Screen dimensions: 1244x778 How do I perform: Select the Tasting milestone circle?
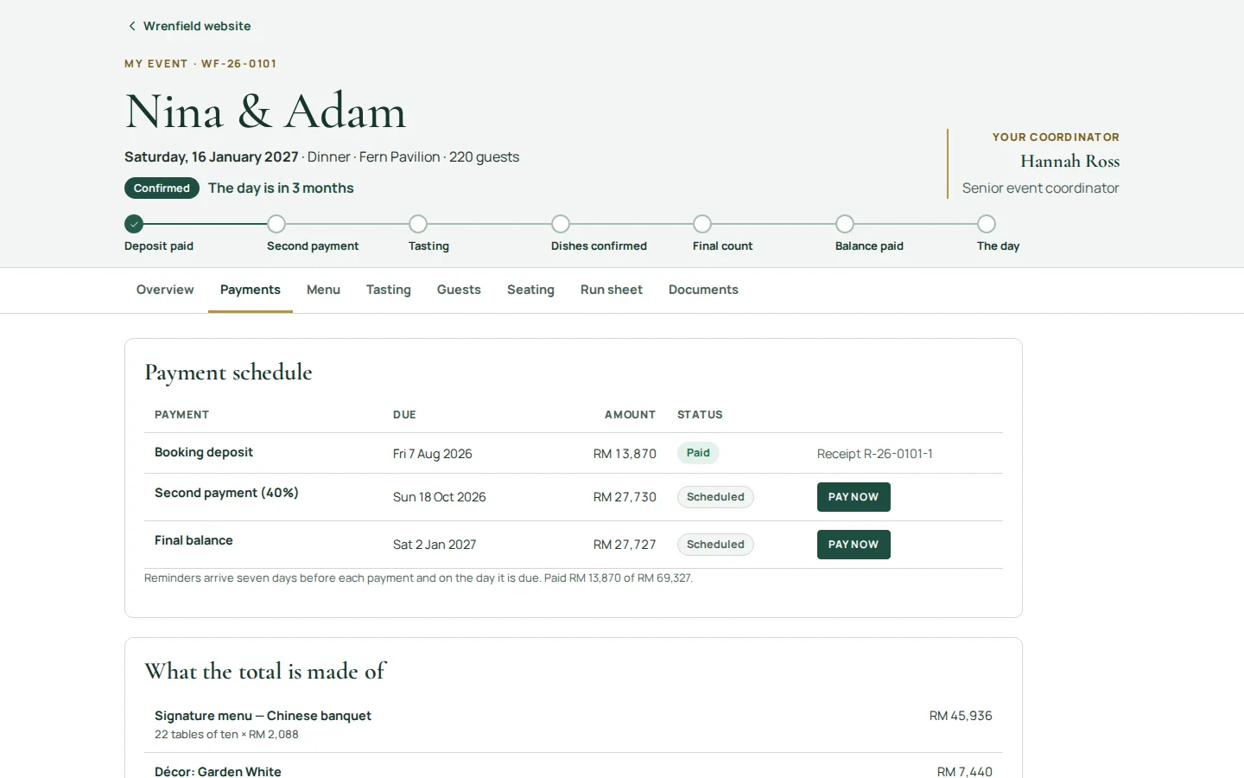tap(418, 224)
